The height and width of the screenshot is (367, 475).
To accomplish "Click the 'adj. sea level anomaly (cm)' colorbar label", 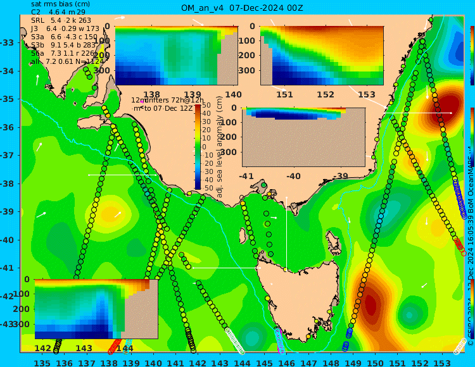I will 220,147.
